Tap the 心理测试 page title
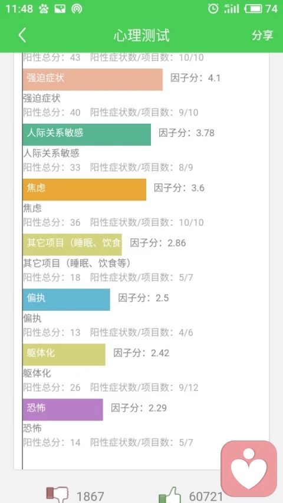283x503 pixels. click(x=141, y=35)
